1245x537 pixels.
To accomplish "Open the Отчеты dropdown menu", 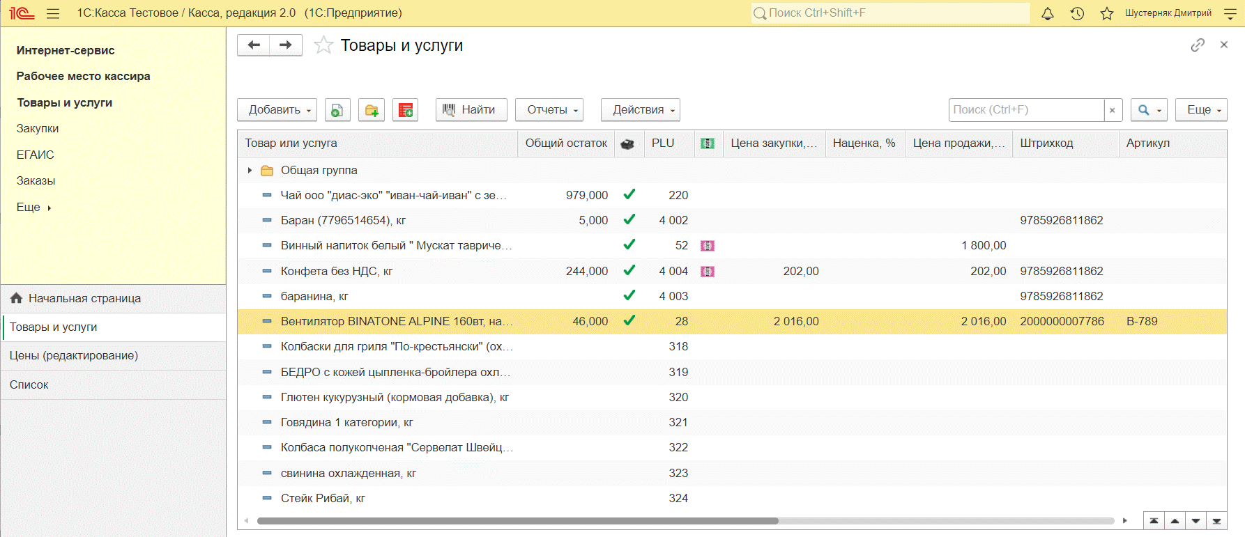I will [x=549, y=110].
